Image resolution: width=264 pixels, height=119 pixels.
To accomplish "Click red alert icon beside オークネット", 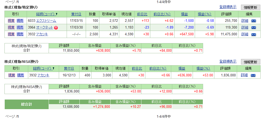I will (56, 28).
